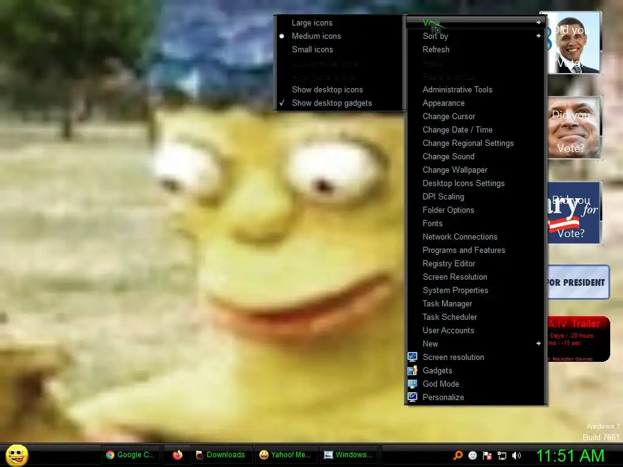Image resolution: width=623 pixels, height=467 pixels.
Task: Click the network tray icon
Action: tap(502, 455)
